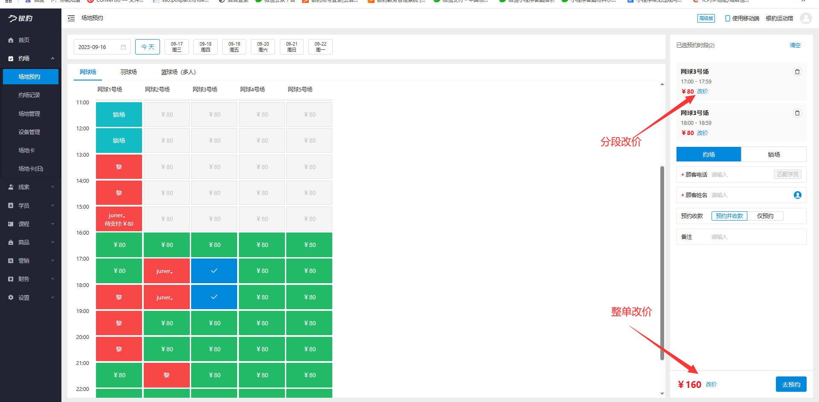Deselect the checked 17:00 slot on 网球3号场
Screen dimensions: 819x402
pos(214,271)
